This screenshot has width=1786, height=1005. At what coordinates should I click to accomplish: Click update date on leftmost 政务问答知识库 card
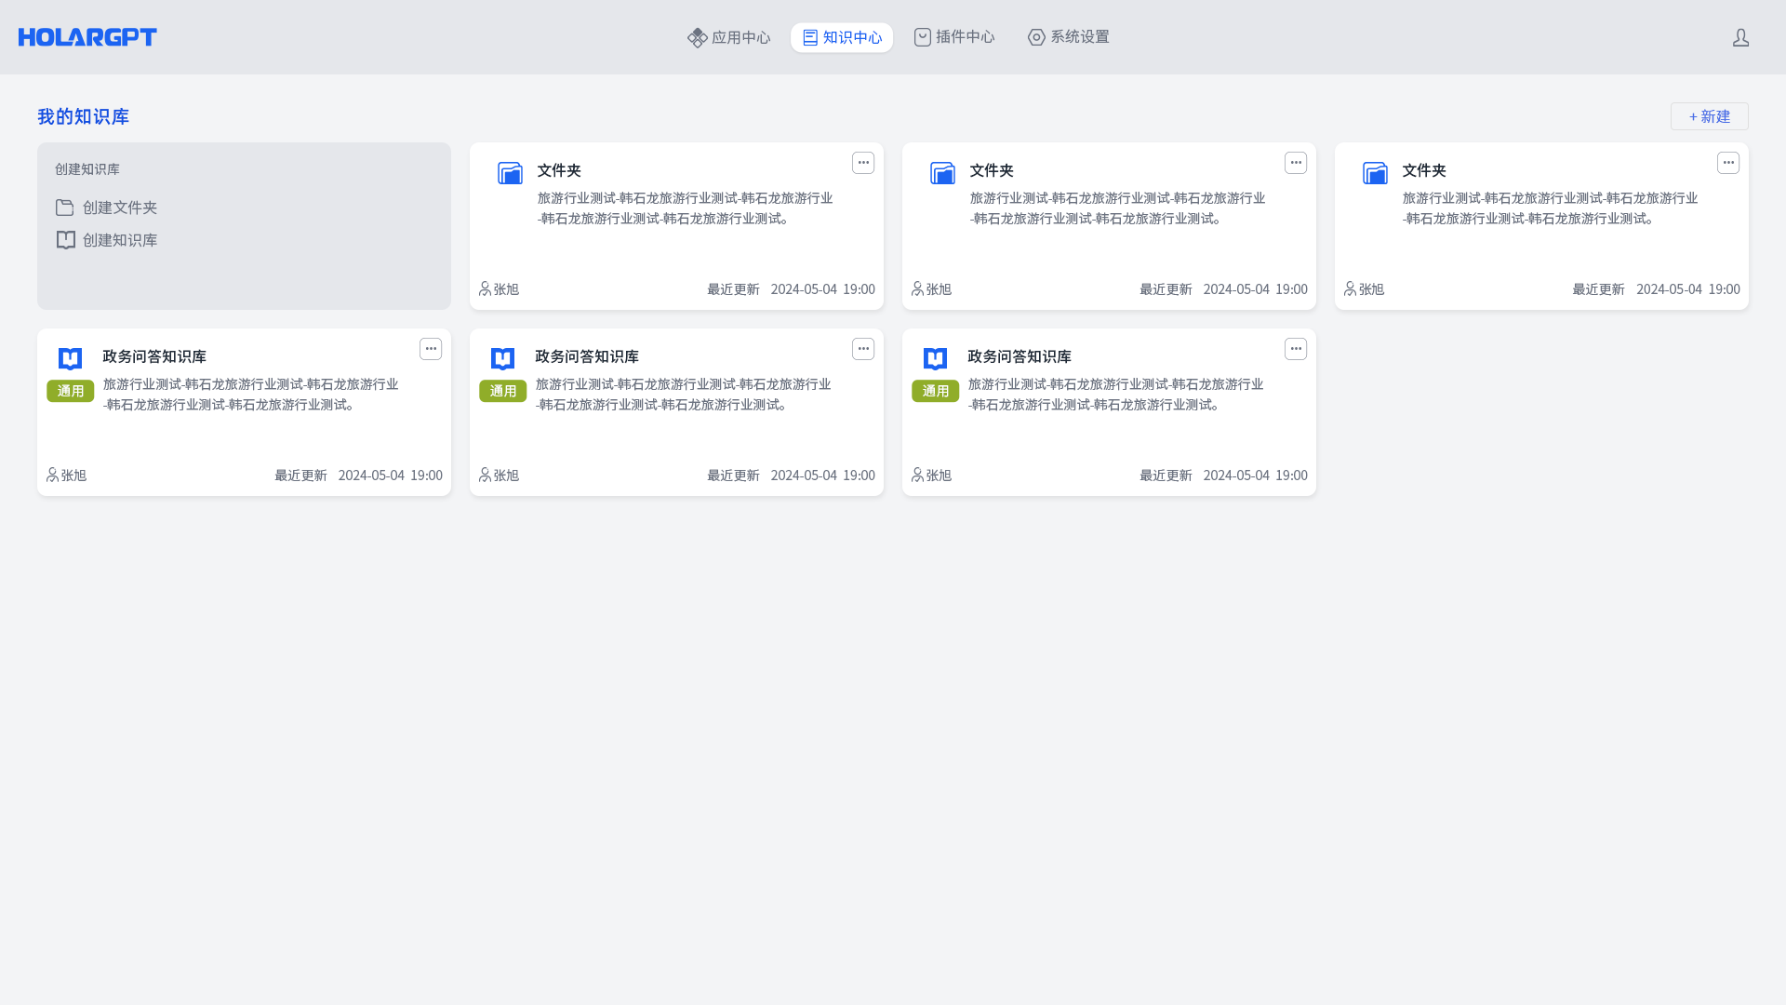point(390,476)
